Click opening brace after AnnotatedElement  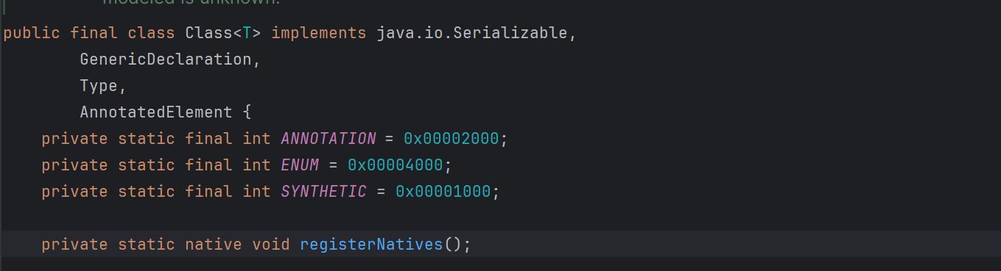coord(247,112)
